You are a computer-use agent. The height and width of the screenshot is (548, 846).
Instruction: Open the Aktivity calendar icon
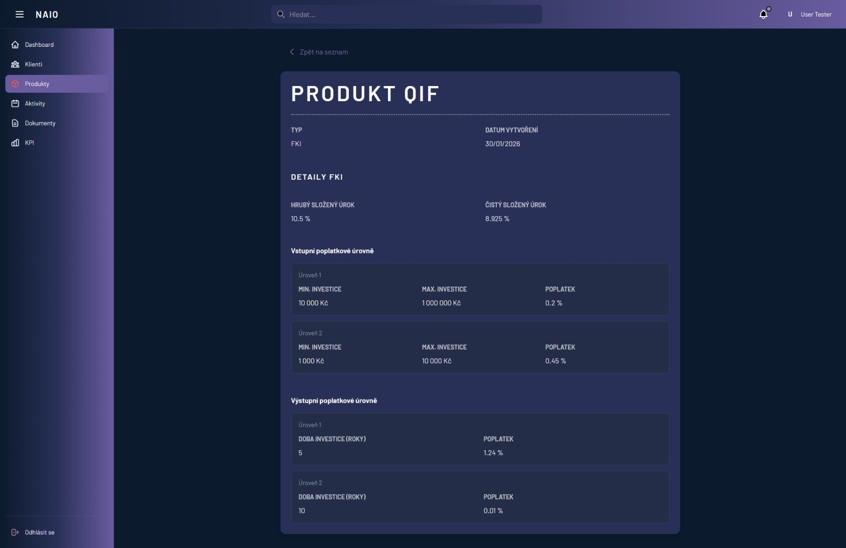16,104
